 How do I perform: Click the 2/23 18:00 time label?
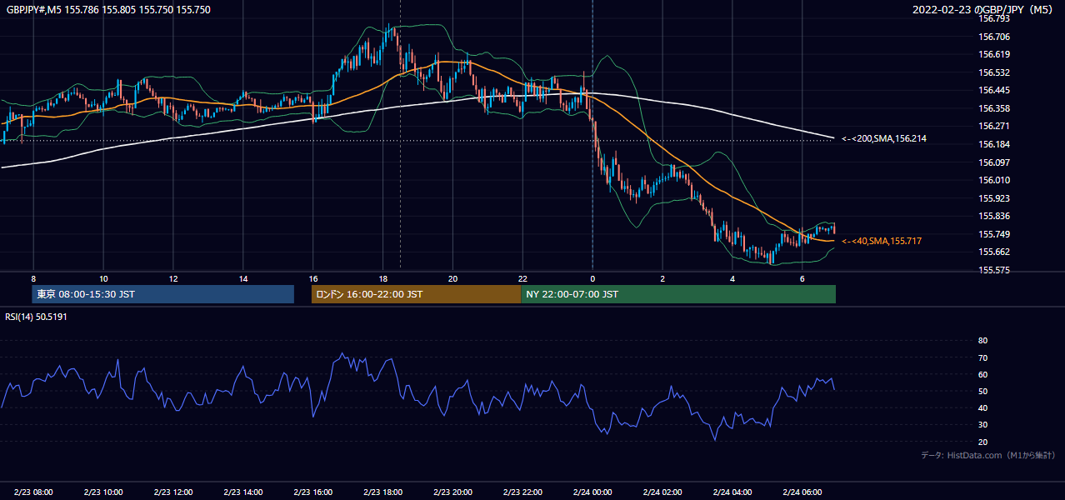pyautogui.click(x=383, y=492)
